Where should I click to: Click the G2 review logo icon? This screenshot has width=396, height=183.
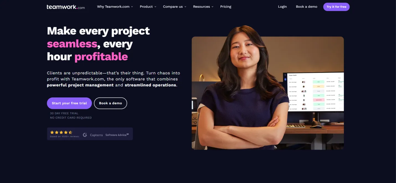click(x=85, y=135)
